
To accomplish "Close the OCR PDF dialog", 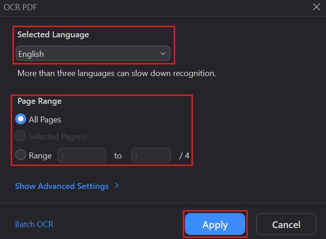I will click(316, 7).
